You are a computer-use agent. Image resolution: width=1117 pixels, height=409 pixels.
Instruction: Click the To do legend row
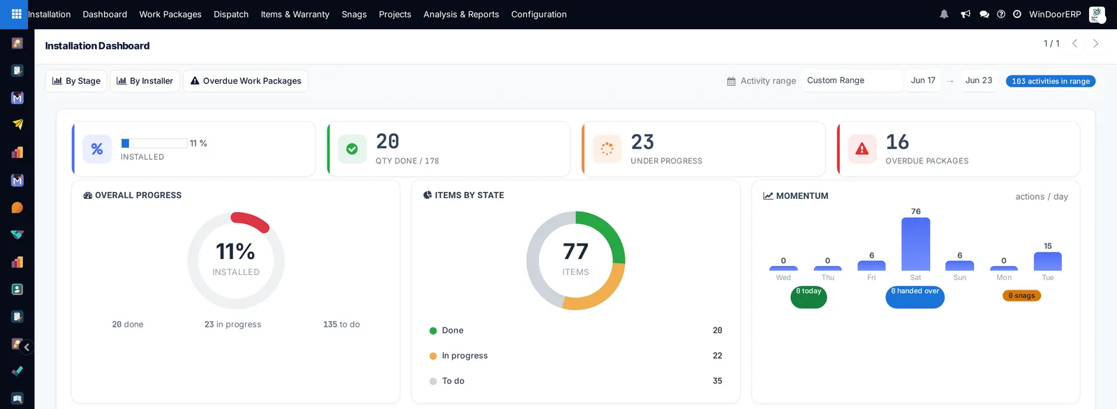(x=576, y=381)
